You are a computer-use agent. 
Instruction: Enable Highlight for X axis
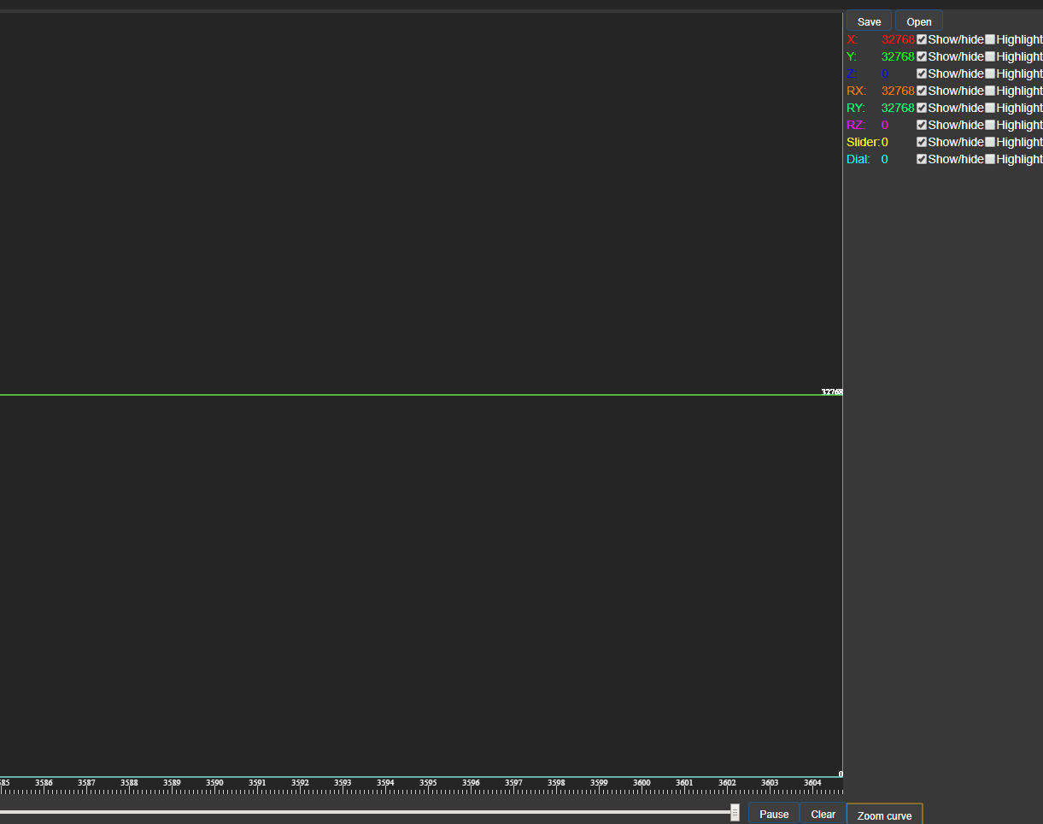(x=990, y=39)
